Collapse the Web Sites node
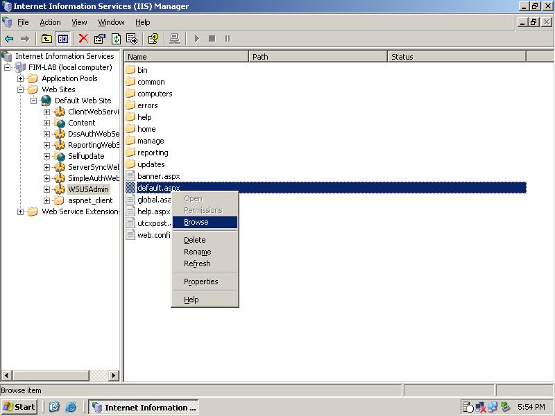This screenshot has height=416, width=555. click(x=21, y=89)
